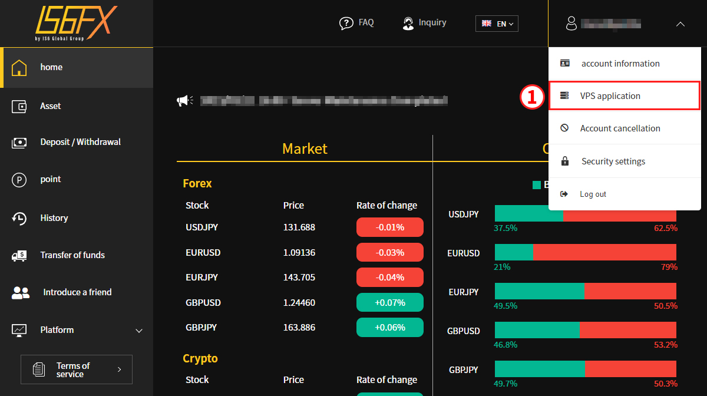Click Log out in account menu
This screenshot has width=707, height=396.
pos(625,194)
